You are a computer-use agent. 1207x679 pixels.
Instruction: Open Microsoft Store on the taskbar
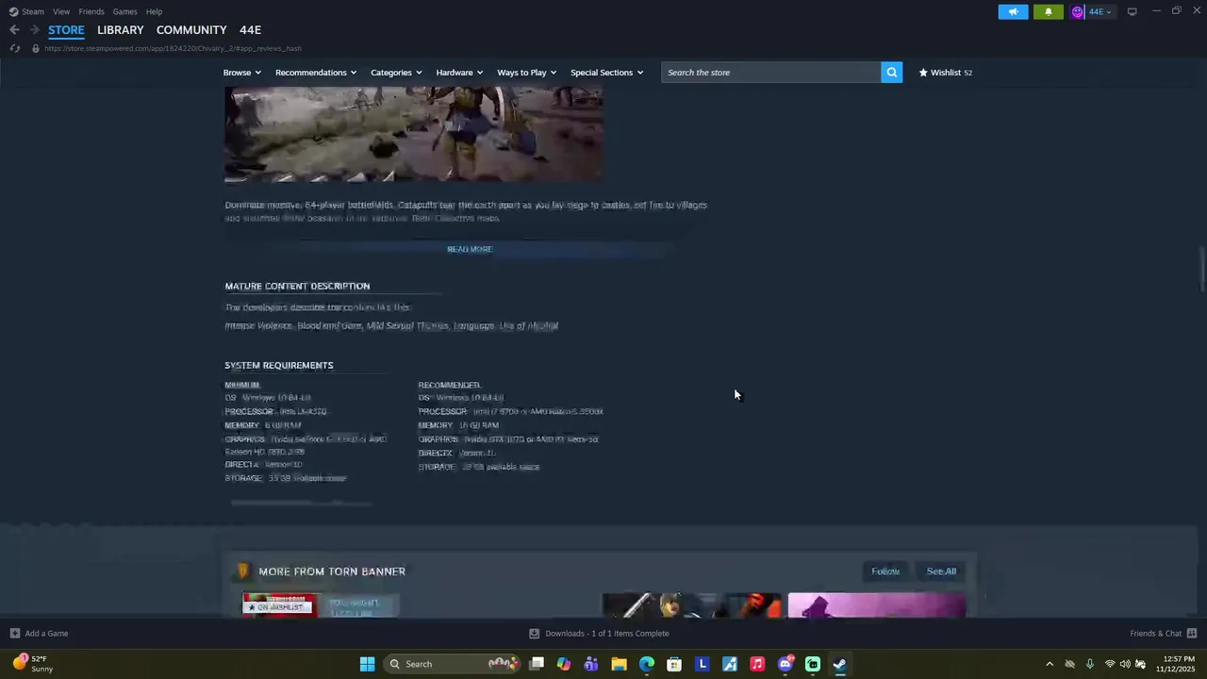[x=674, y=664]
